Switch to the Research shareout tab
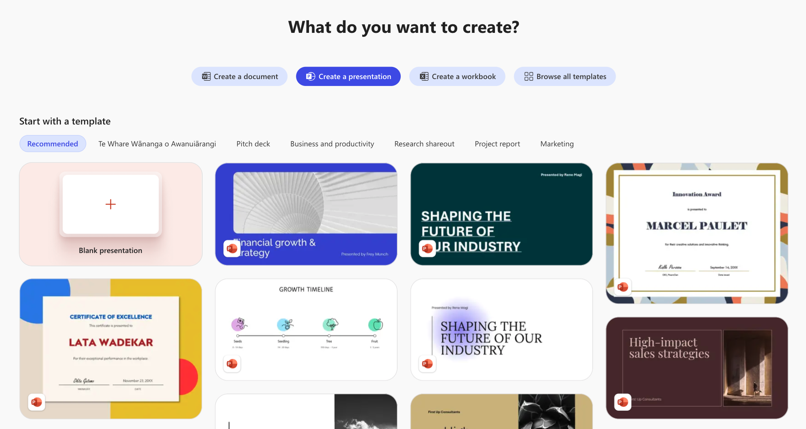Viewport: 806px width, 429px height. coord(424,144)
